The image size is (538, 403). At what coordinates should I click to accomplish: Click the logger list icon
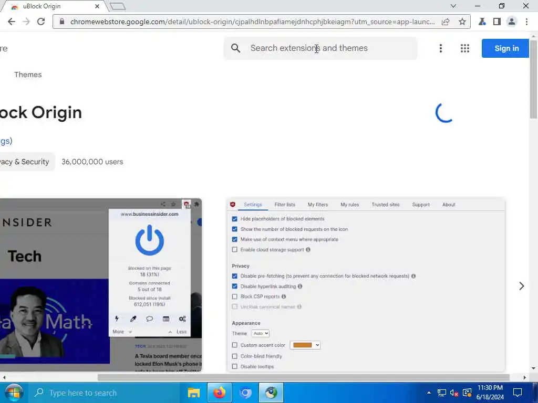tap(166, 319)
